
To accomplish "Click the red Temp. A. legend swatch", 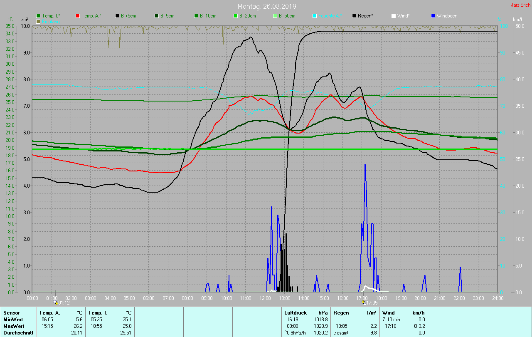I will 78,16.
